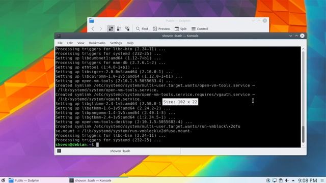Open the audio volume tray icon
The image size is (326, 183).
coord(287,180)
